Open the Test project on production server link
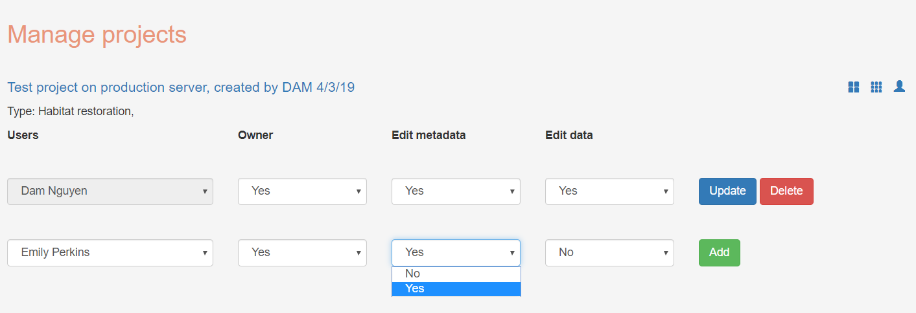This screenshot has height=313, width=916. coord(181,87)
